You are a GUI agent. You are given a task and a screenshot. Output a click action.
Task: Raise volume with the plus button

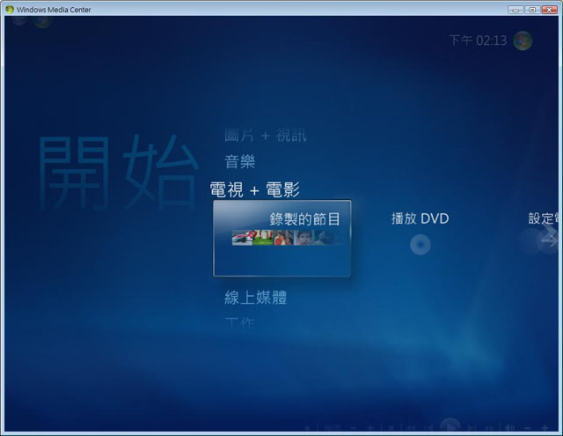pyautogui.click(x=545, y=428)
